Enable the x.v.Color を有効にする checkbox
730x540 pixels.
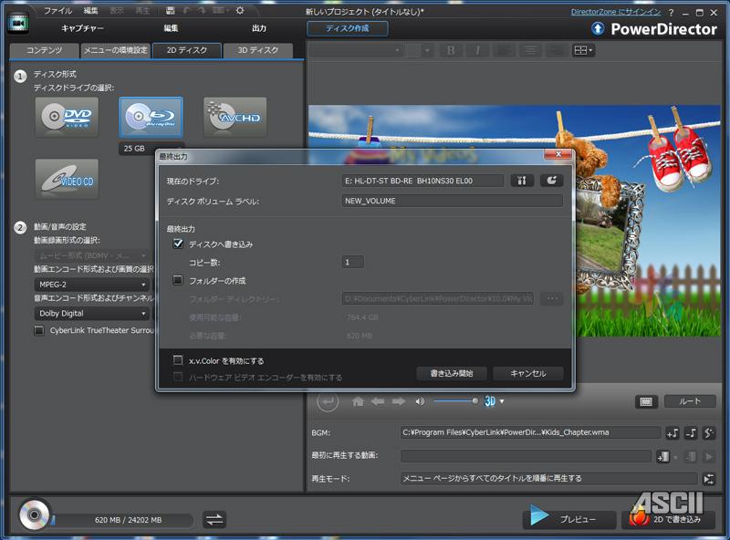179,360
